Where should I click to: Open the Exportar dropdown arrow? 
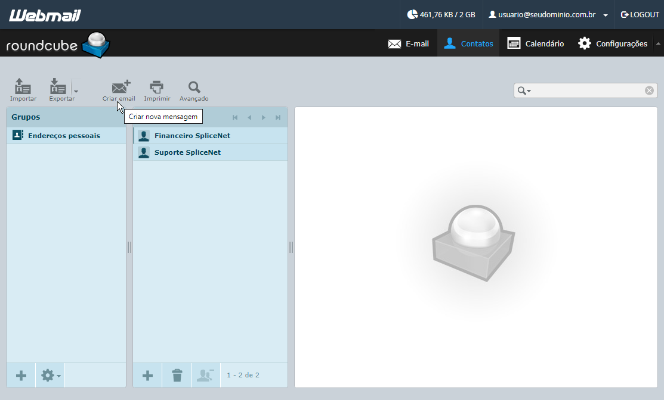(76, 91)
